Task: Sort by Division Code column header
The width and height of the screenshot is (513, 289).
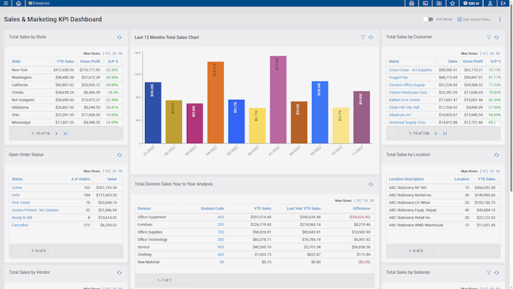Action: coord(212,208)
